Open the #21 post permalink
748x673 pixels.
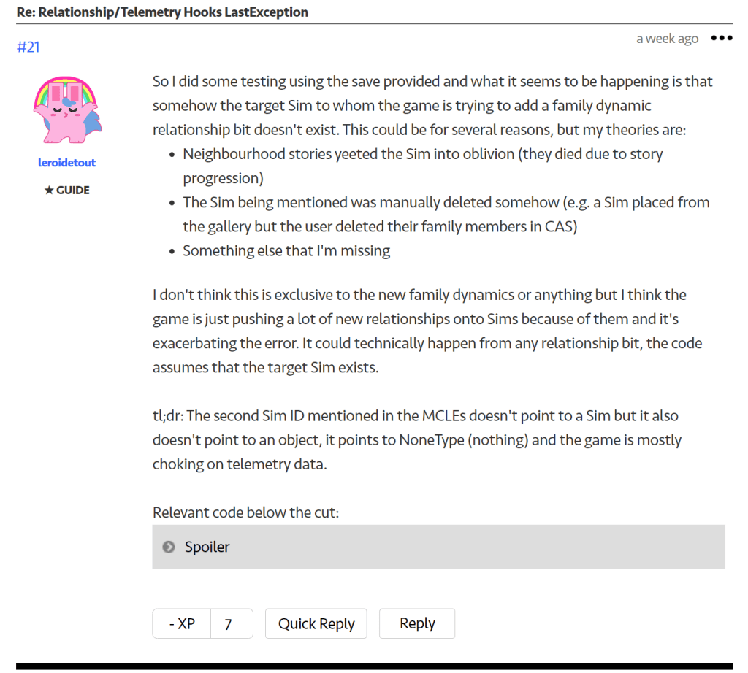[x=28, y=47]
